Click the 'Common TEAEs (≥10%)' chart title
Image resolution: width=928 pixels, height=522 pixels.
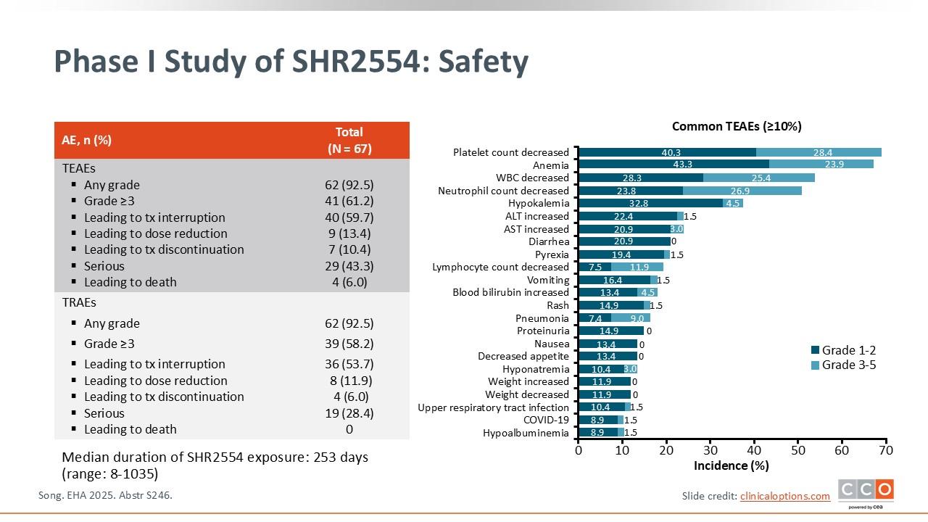pyautogui.click(x=736, y=126)
